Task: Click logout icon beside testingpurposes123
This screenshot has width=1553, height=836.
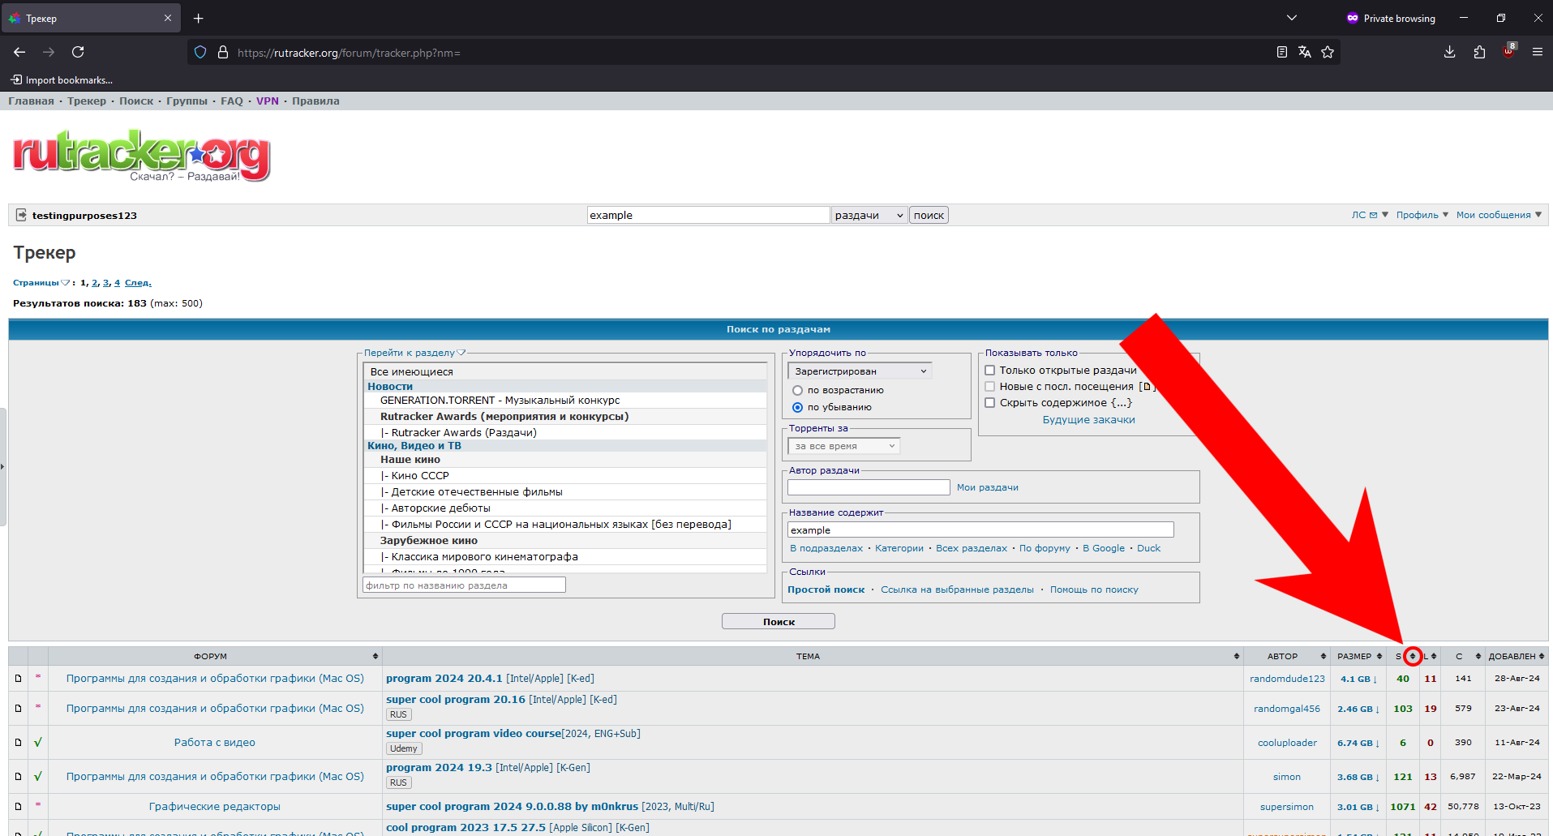Action: pos(21,215)
